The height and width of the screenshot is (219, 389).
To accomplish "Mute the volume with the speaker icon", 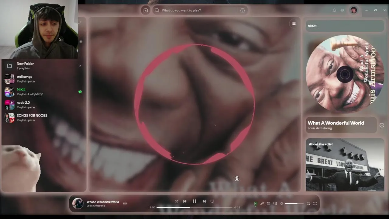I will (x=282, y=203).
